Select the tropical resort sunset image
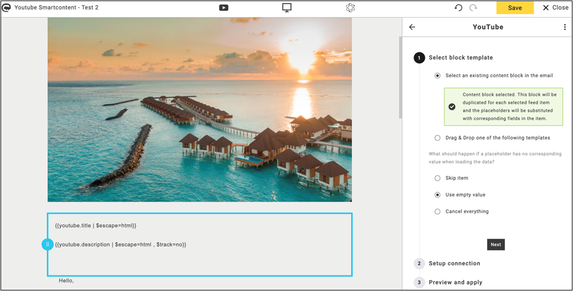The height and width of the screenshot is (291, 573). [199, 110]
